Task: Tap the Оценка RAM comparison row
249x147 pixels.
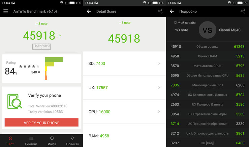Action: [208, 56]
